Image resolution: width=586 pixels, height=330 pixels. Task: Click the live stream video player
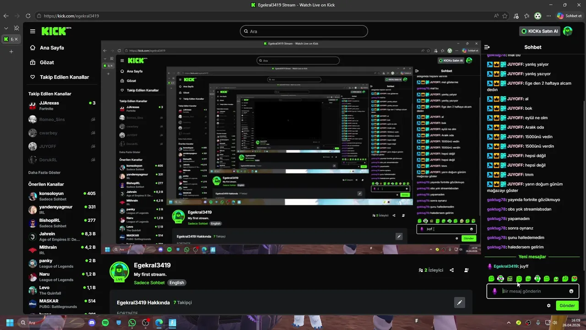click(x=291, y=147)
